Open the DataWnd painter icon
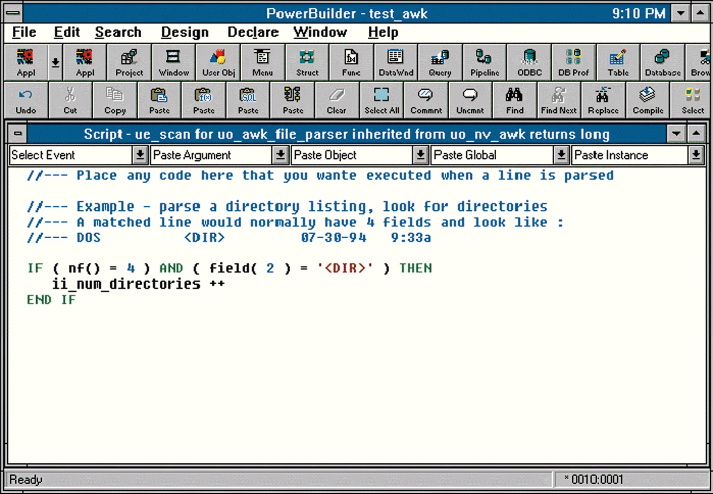The height and width of the screenshot is (494, 713). (396, 63)
